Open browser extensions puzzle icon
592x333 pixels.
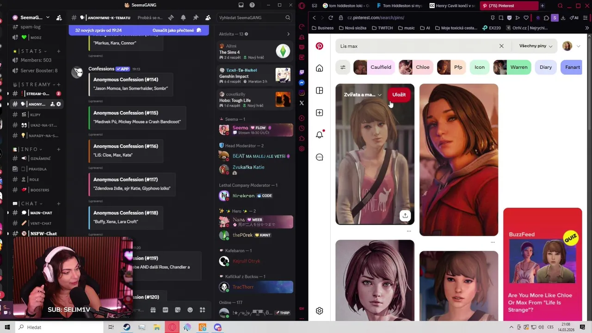(x=546, y=18)
